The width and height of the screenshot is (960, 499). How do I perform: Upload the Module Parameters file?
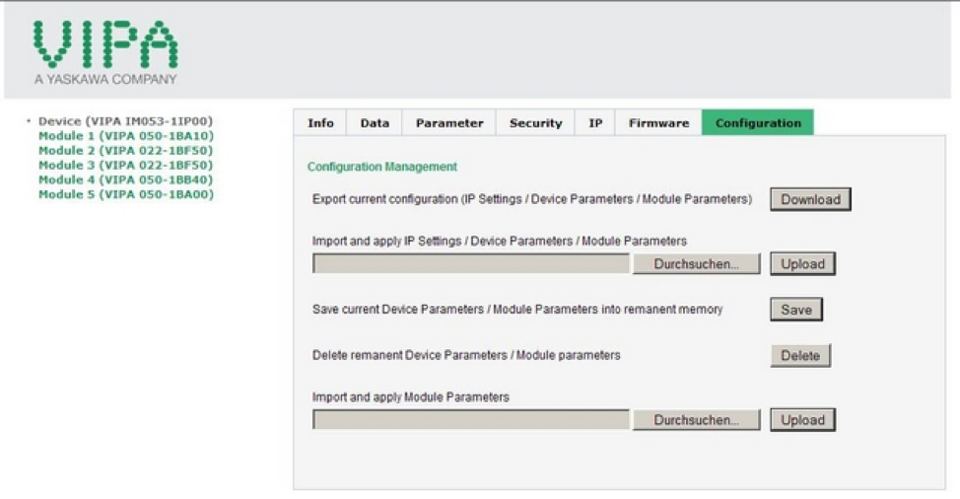[802, 420]
